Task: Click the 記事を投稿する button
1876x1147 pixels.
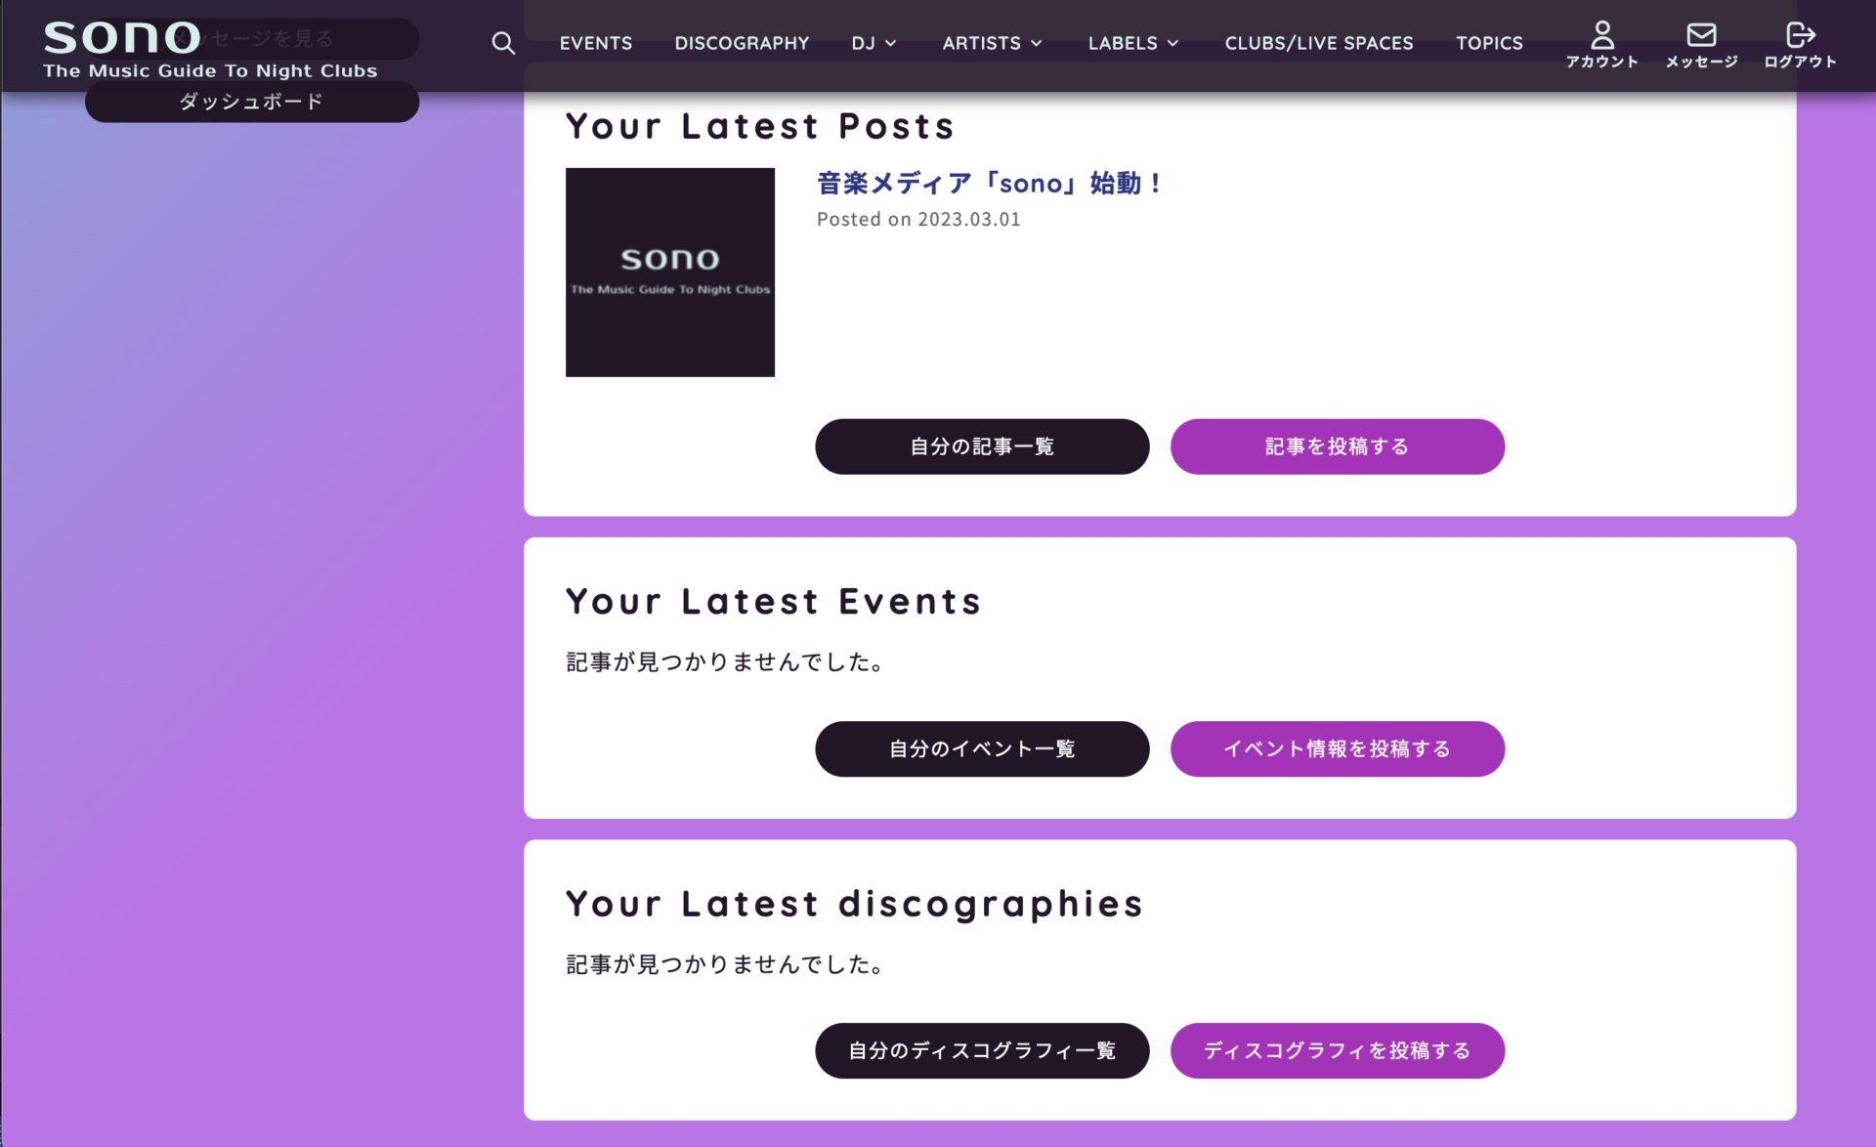Action: pos(1337,446)
